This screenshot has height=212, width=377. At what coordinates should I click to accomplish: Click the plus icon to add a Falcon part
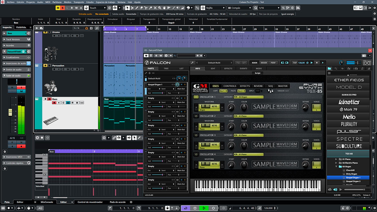coord(150,73)
